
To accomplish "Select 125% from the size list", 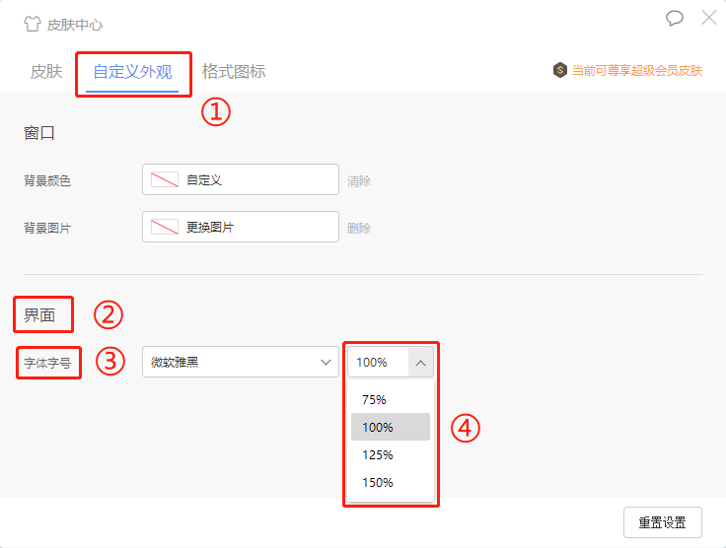I will click(377, 454).
